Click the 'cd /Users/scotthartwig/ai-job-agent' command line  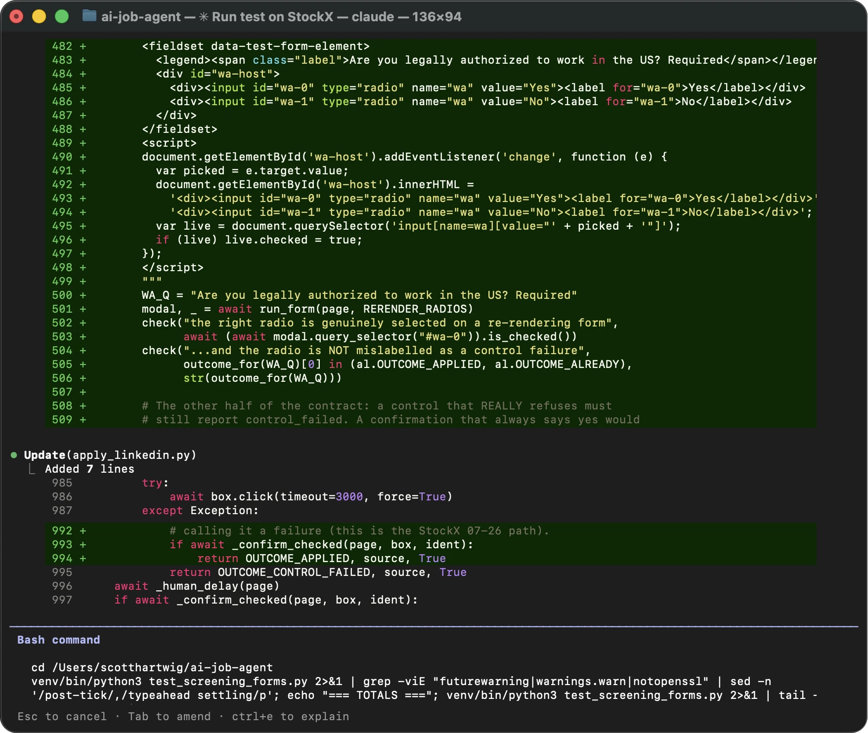pos(152,667)
